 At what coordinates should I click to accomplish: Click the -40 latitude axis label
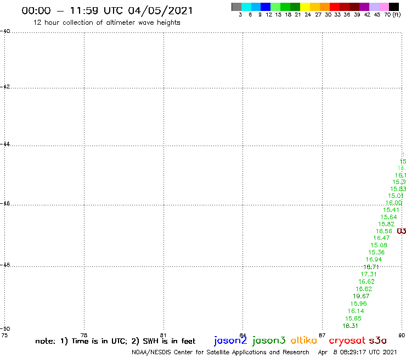pyautogui.click(x=5, y=31)
